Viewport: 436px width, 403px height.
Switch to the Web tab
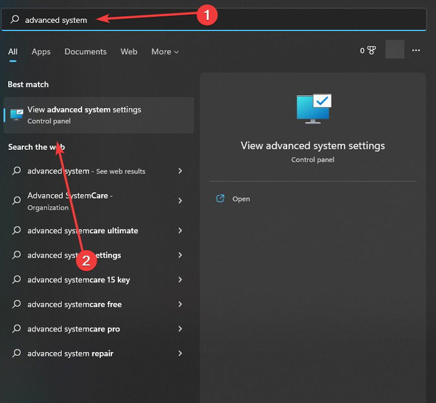[129, 52]
